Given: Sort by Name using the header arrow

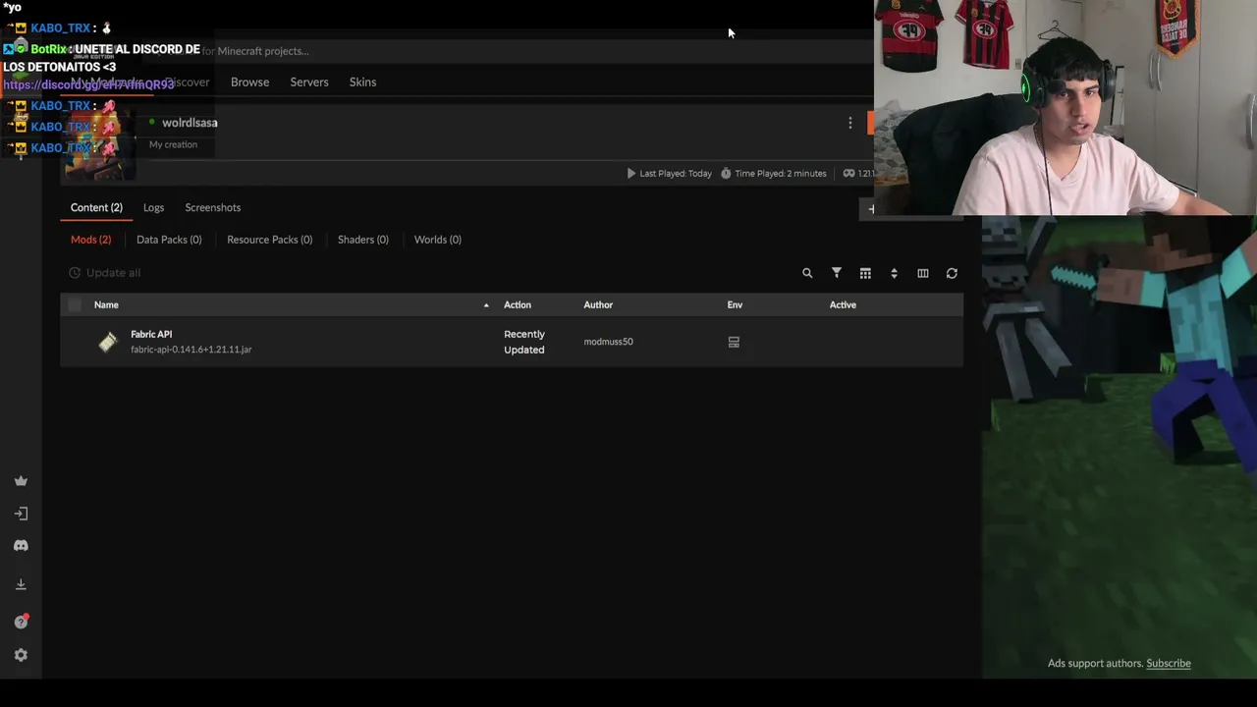Looking at the screenshot, I should [486, 305].
